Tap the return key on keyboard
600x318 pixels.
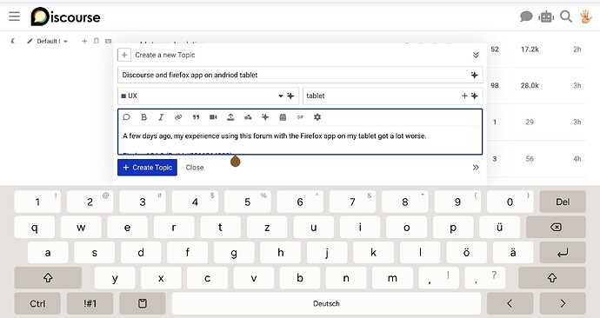(x=563, y=253)
